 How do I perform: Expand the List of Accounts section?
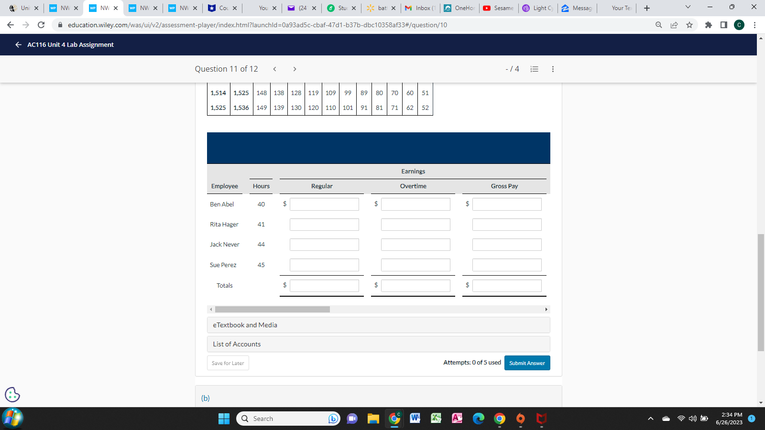378,344
